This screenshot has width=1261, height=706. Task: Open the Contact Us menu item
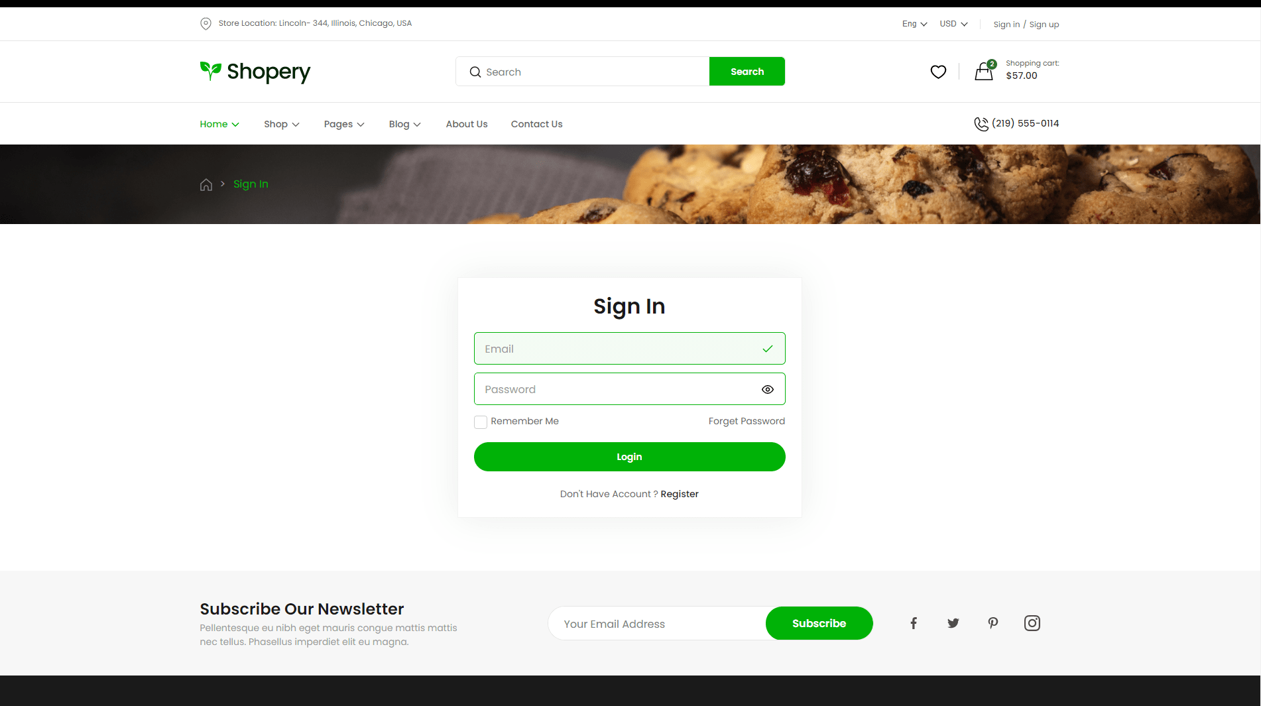[x=536, y=124]
